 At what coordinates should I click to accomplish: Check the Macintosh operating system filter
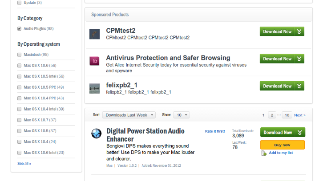[x=20, y=55]
